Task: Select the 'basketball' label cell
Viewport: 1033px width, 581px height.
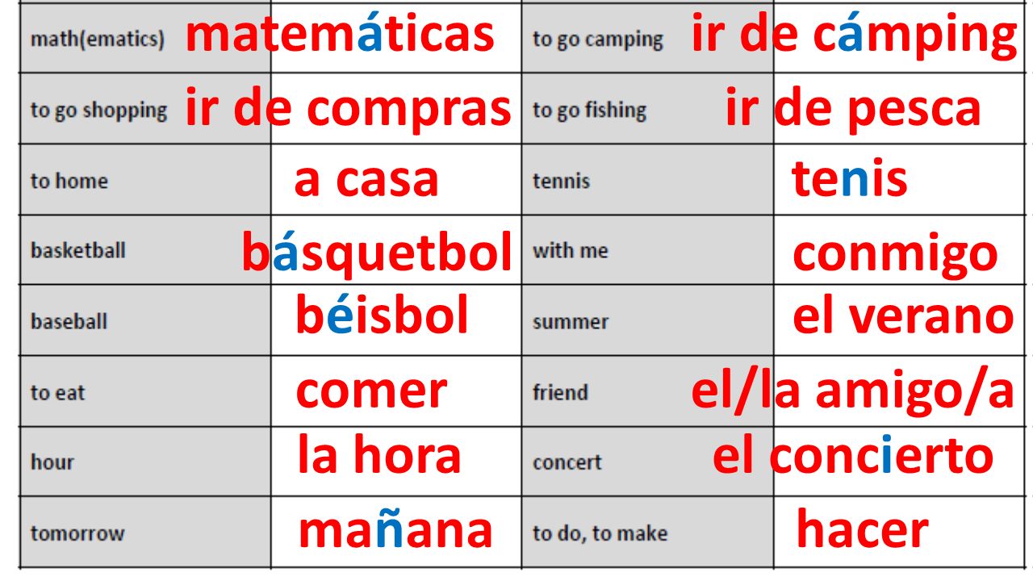Action: tap(146, 249)
